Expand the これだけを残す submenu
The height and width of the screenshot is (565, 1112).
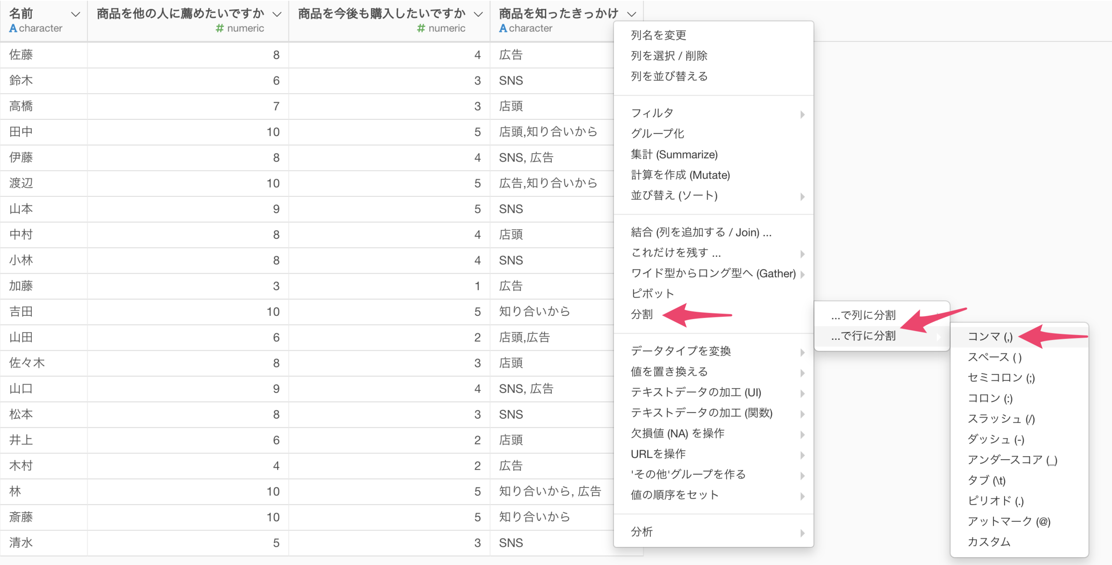(x=713, y=253)
